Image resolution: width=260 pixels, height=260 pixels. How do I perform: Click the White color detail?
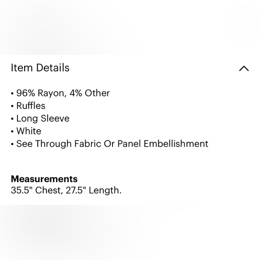point(29,131)
